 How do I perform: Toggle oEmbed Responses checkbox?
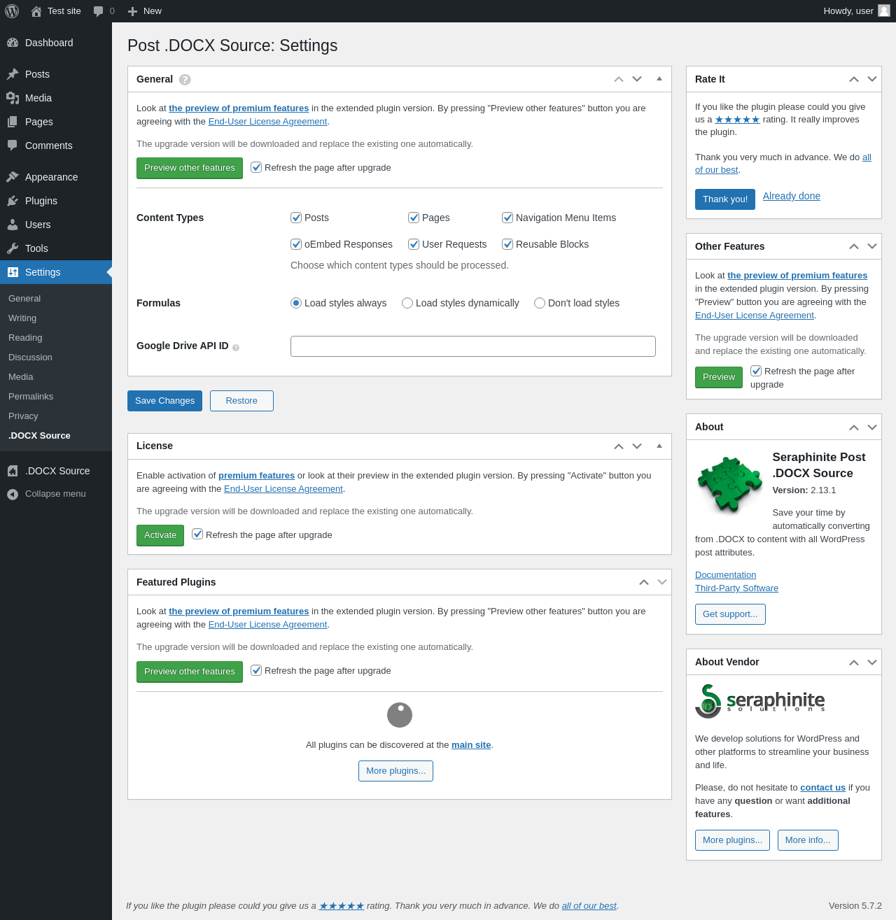coord(296,244)
